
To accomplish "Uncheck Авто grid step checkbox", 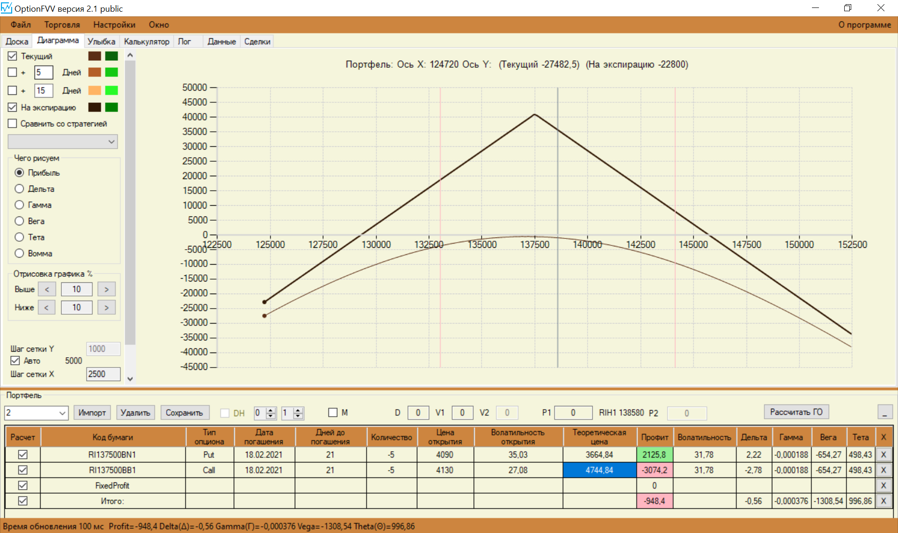I will coord(15,360).
